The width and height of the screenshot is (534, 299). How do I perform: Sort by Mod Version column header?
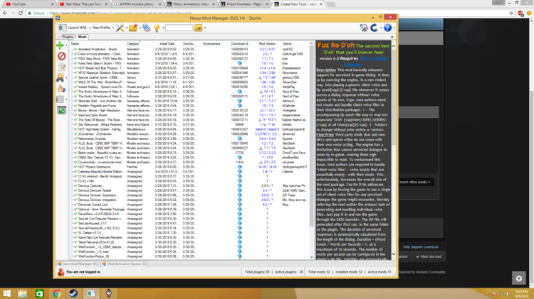click(x=267, y=44)
